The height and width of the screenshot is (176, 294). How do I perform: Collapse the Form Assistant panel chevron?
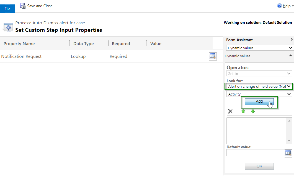tap(292, 39)
